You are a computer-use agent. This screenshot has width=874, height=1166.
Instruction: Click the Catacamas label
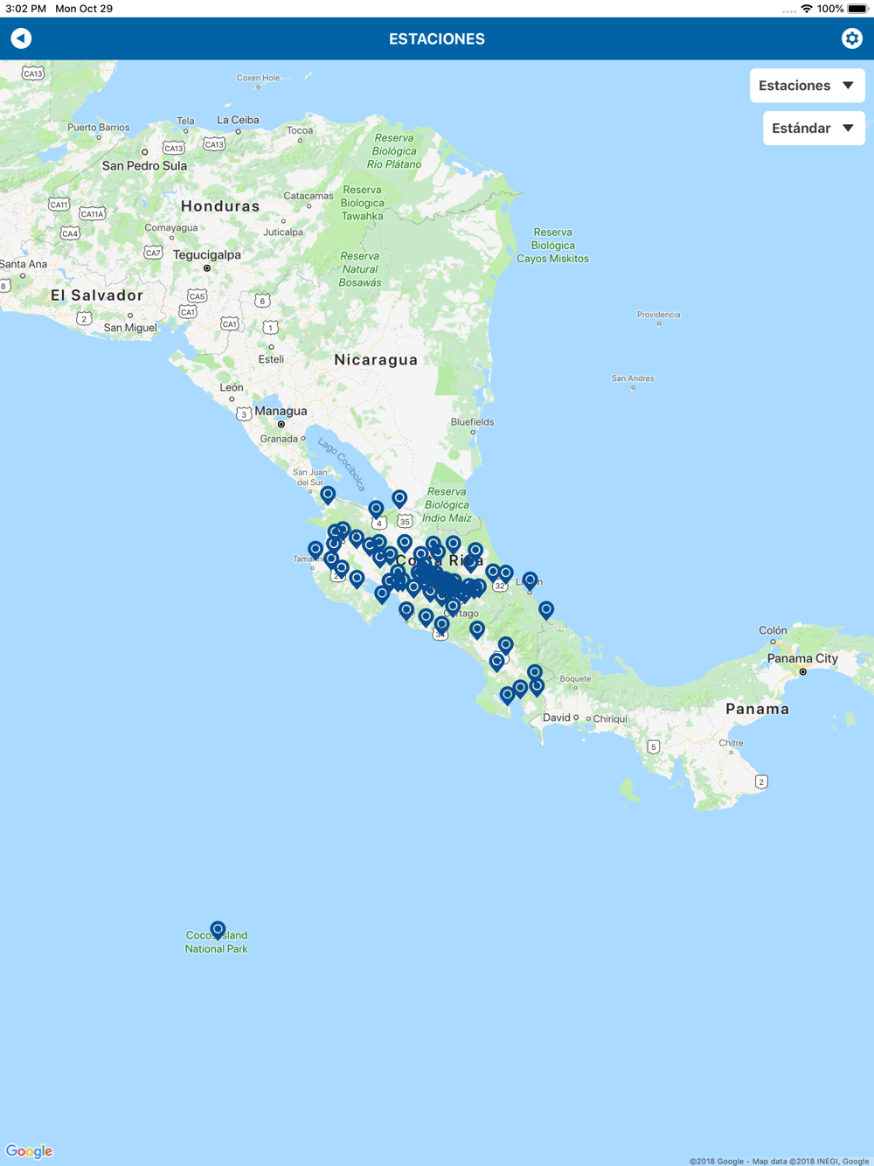(308, 196)
